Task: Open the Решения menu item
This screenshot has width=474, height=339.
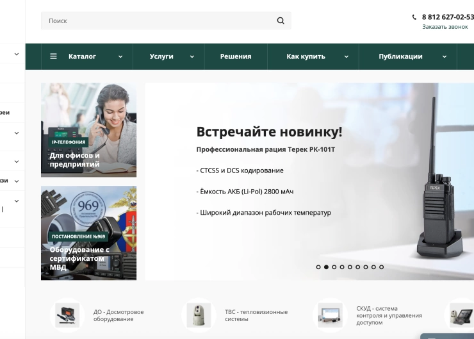Action: pyautogui.click(x=236, y=56)
